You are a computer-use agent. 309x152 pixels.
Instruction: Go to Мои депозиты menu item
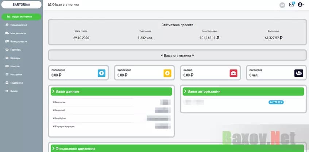(18, 33)
